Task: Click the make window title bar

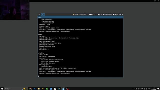Action: 80,17
